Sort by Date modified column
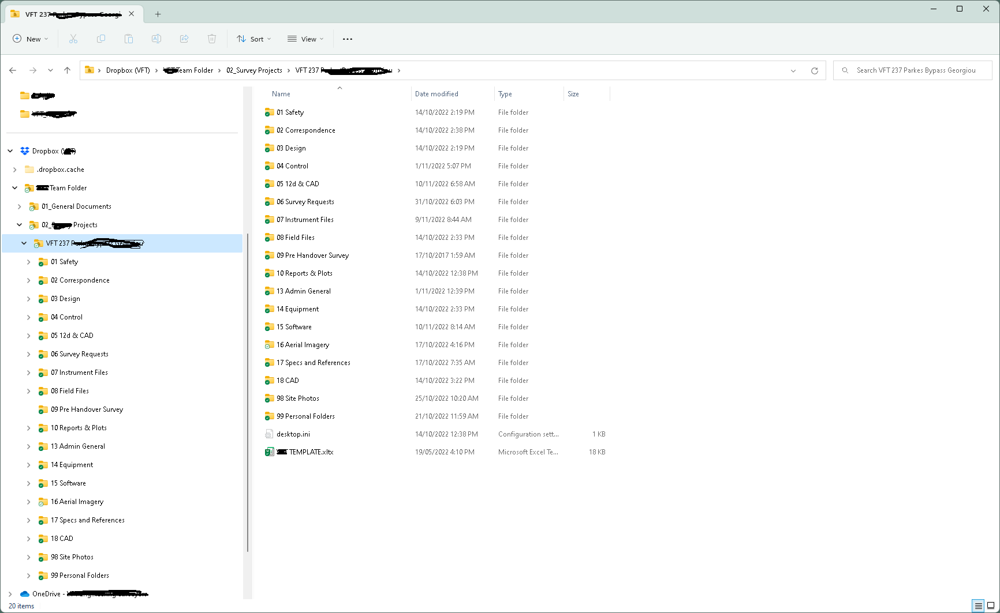The width and height of the screenshot is (1000, 613). tap(453, 94)
